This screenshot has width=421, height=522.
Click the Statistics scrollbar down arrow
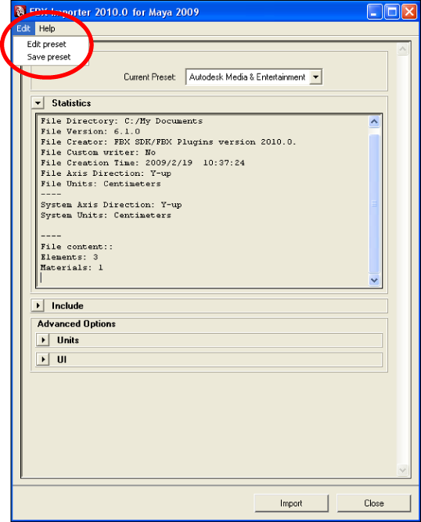tap(374, 281)
